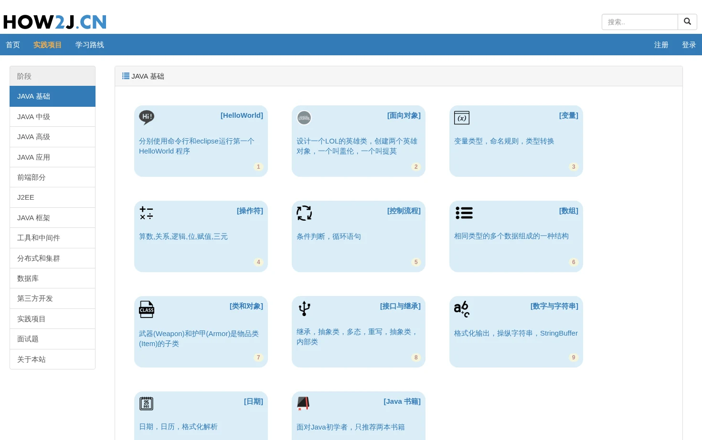
Task: Click the variable (x) icon
Action: (x=462, y=118)
